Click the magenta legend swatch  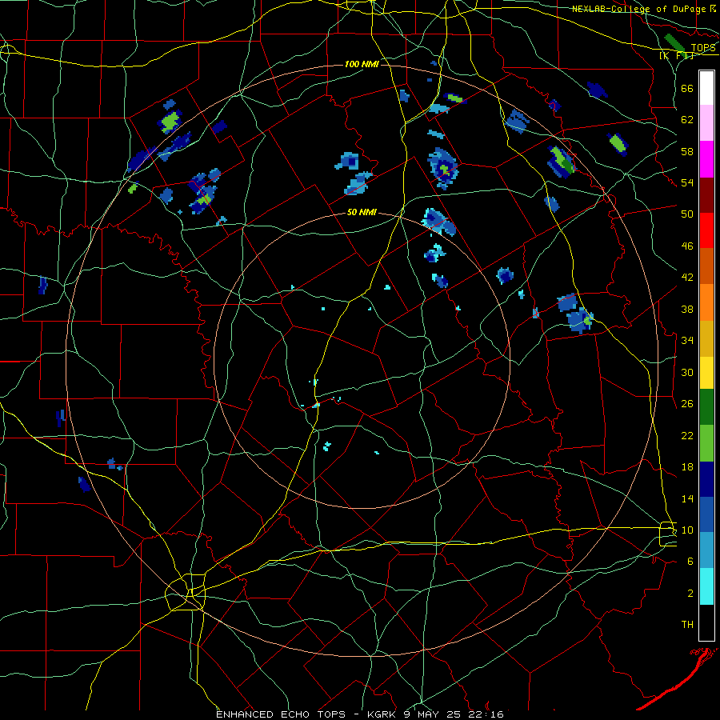coord(706,159)
